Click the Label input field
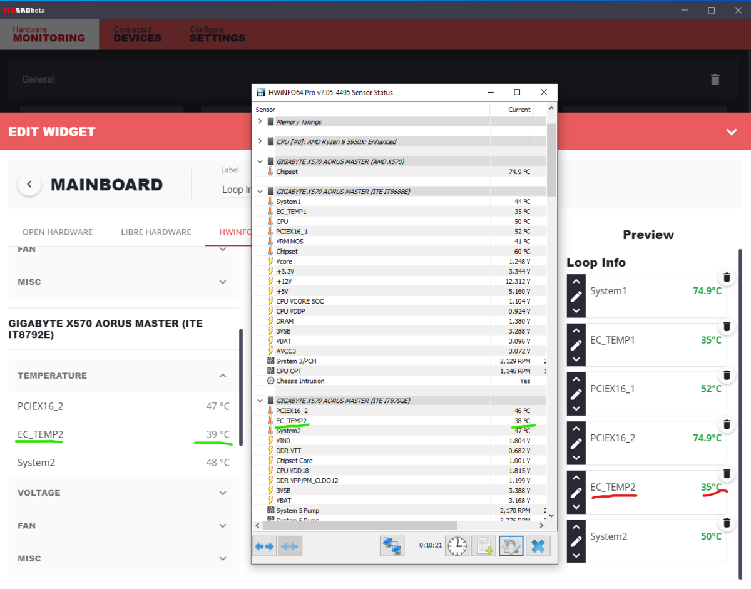751x589 pixels. tap(237, 189)
